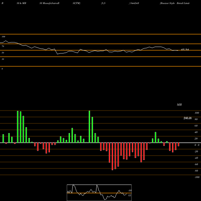Click the "MR" panel title

click(x=179, y=105)
